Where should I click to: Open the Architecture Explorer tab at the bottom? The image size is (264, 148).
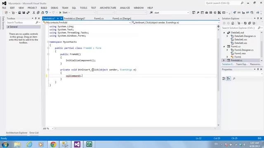tap(16, 133)
